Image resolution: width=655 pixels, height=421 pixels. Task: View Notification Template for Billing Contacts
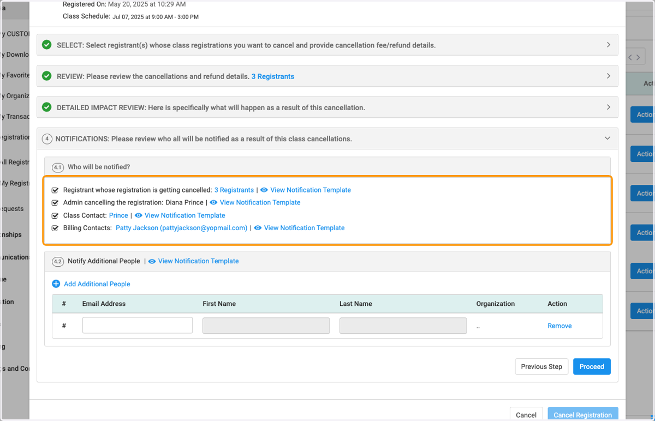point(305,228)
